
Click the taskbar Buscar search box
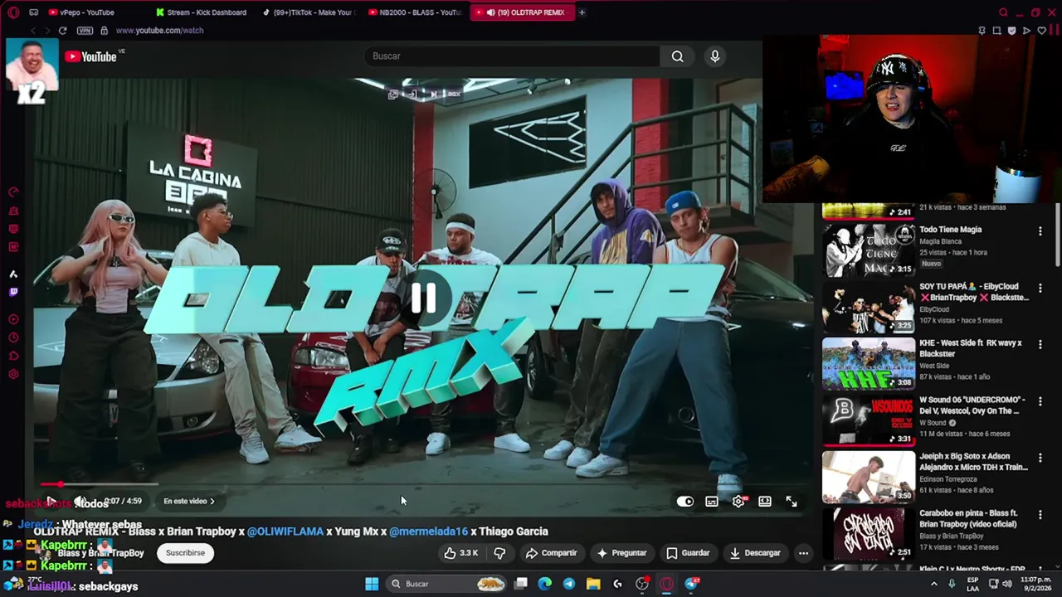(448, 584)
